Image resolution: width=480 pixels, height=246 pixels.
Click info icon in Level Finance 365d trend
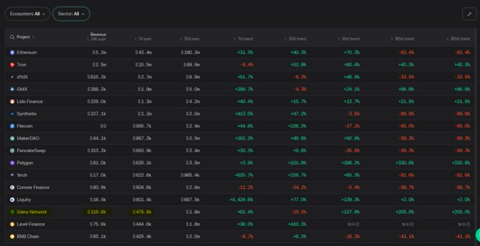pyautogui.click(x=468, y=224)
